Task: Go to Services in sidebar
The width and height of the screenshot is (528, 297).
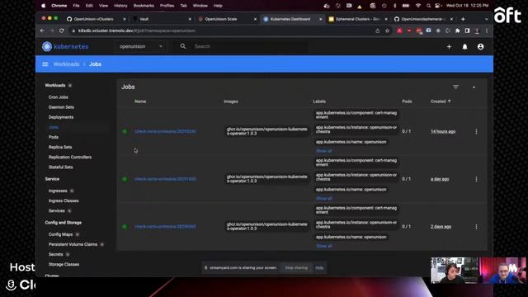Action: click(57, 211)
